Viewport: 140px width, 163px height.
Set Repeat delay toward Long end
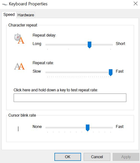(x=48, y=45)
